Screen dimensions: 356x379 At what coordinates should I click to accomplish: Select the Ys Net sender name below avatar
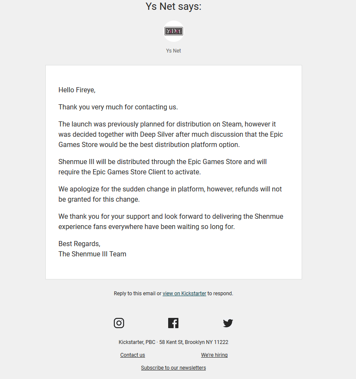pos(174,51)
